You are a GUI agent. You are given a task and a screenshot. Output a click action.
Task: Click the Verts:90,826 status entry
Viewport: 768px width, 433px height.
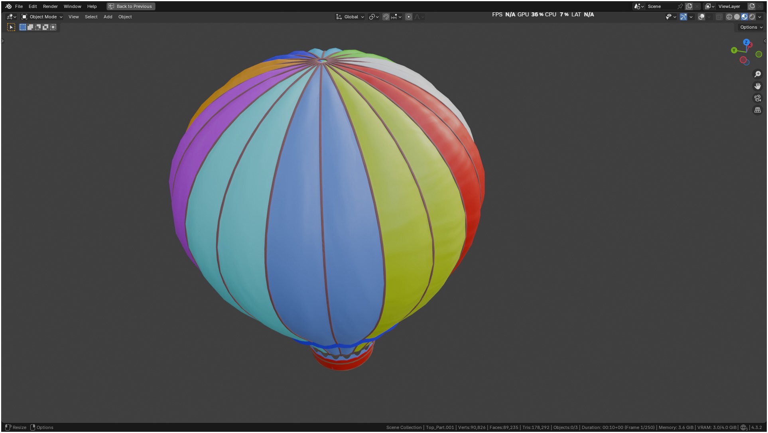[x=472, y=427]
